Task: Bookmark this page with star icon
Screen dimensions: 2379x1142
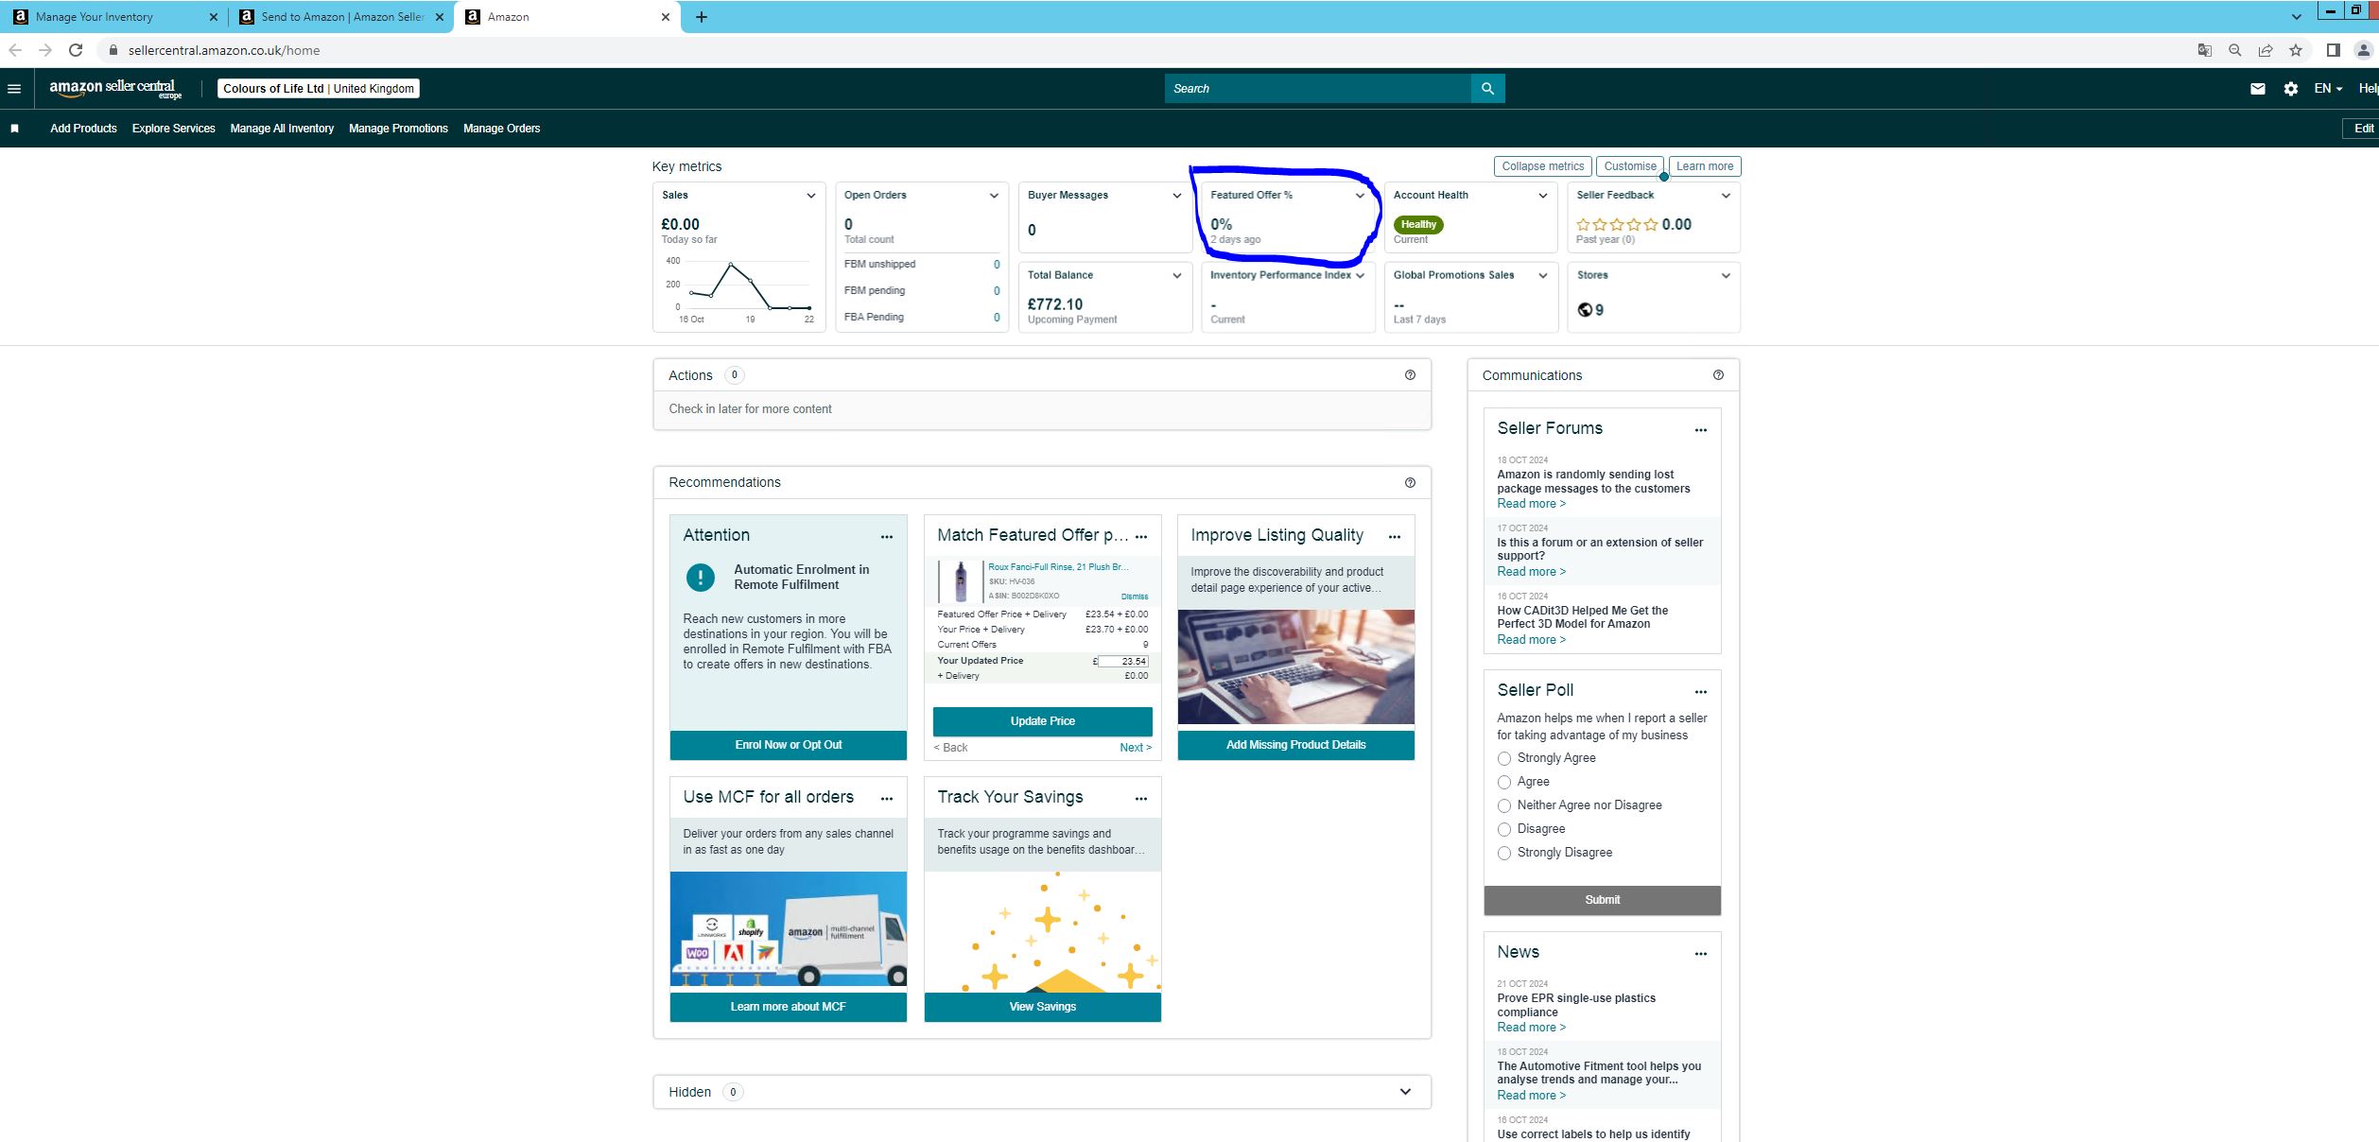Action: coord(2296,50)
